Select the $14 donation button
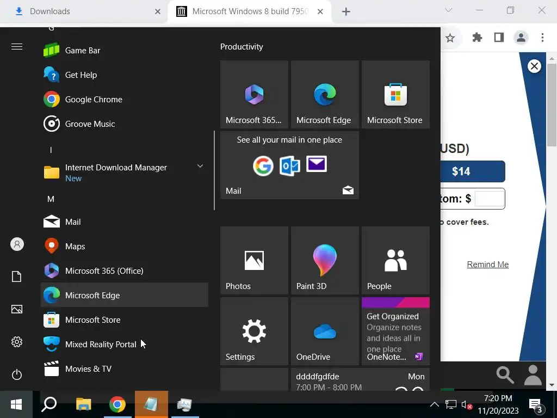This screenshot has height=418, width=557. [473, 171]
